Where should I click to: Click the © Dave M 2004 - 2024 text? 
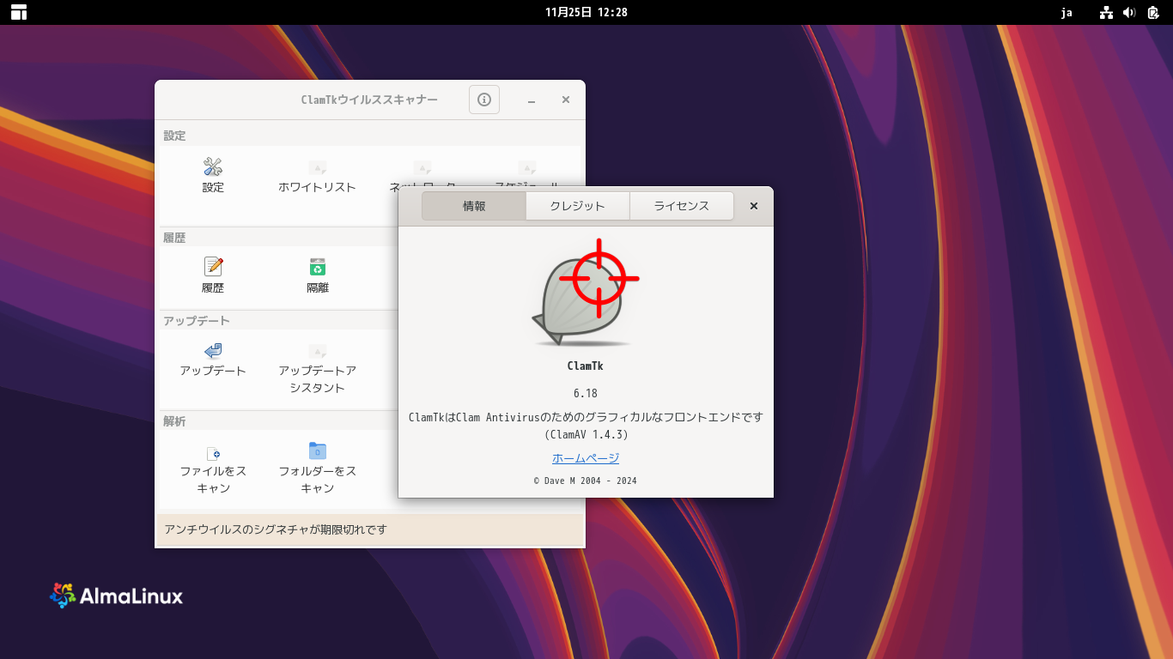click(586, 481)
